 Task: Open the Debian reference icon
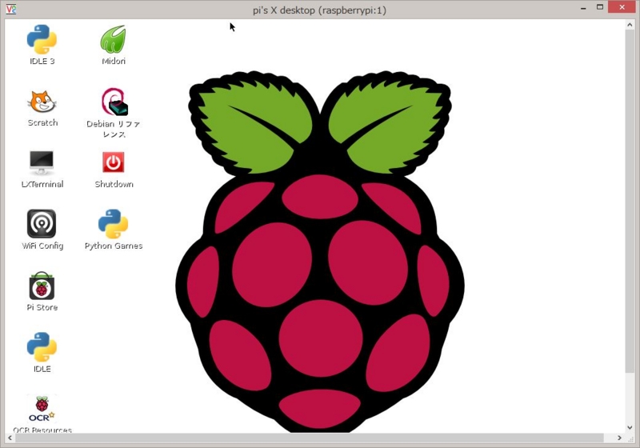[x=114, y=102]
